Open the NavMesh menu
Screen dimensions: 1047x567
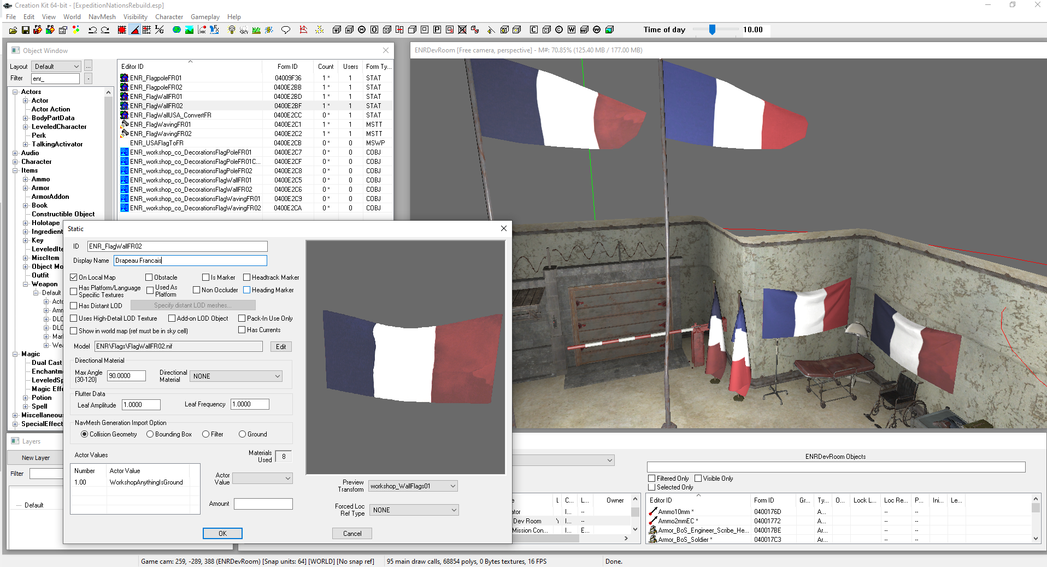pos(102,17)
